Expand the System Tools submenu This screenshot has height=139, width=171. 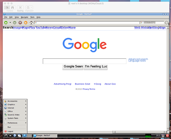click(x=15, y=118)
